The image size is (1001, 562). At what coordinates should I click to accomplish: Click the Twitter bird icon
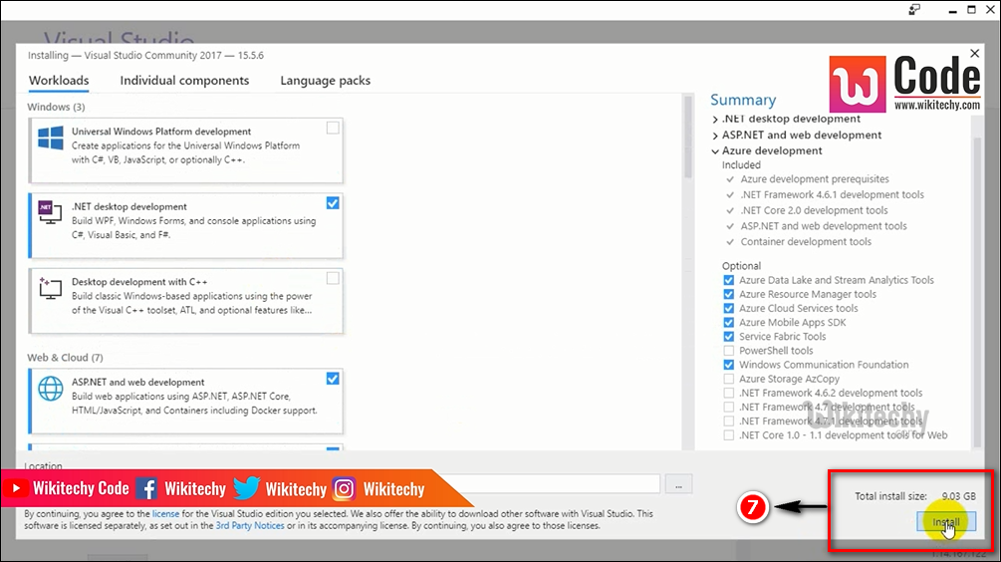246,488
